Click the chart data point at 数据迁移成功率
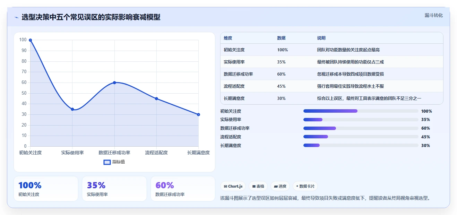 click(114, 83)
